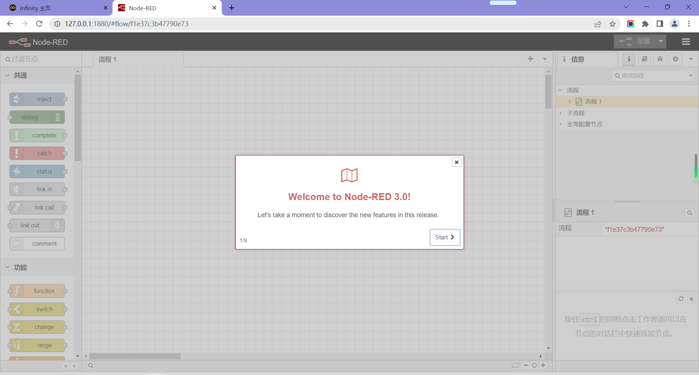The image size is (699, 375).
Task: Select the inject node in palette
Action: (x=37, y=99)
